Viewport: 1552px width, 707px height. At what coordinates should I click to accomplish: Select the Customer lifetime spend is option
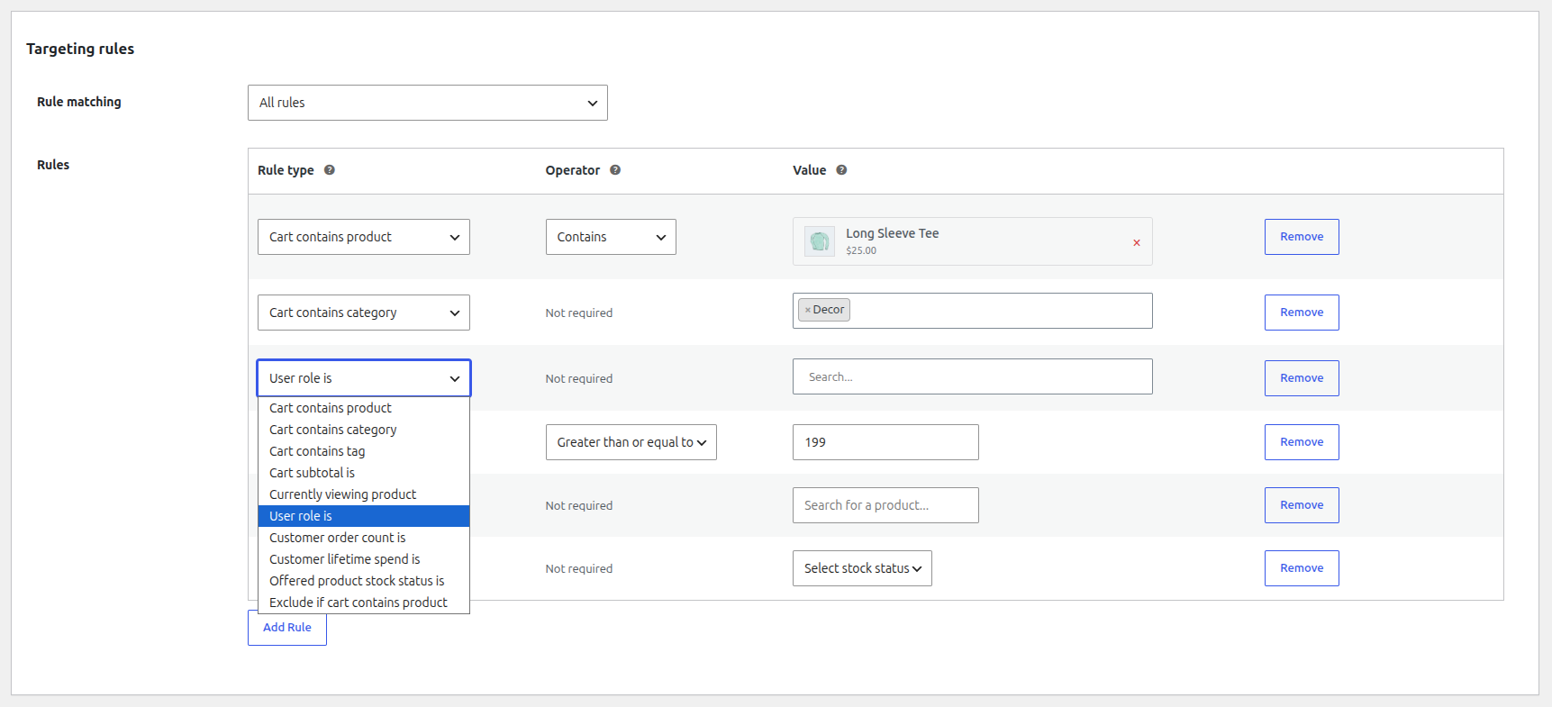[x=364, y=559]
